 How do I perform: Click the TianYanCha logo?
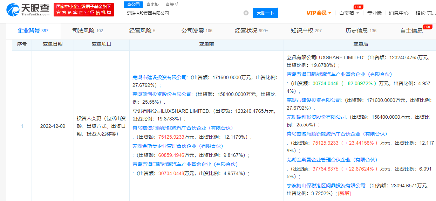pos(28,10)
